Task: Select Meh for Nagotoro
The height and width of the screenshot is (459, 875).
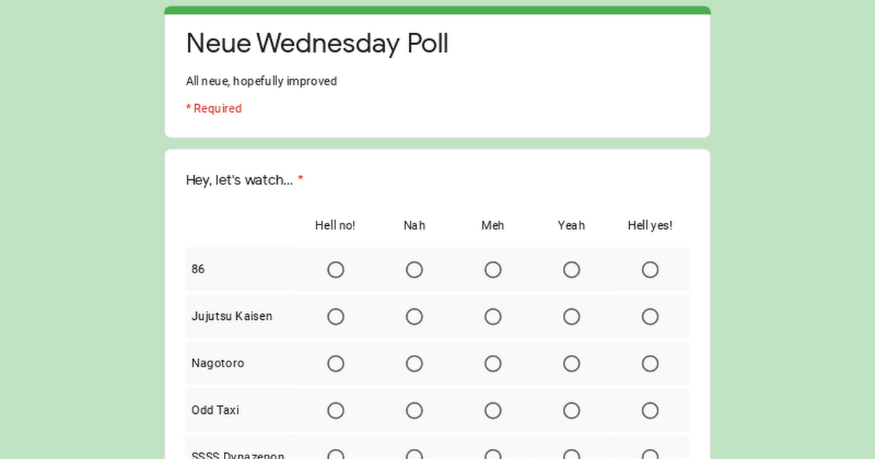Action: (x=493, y=364)
